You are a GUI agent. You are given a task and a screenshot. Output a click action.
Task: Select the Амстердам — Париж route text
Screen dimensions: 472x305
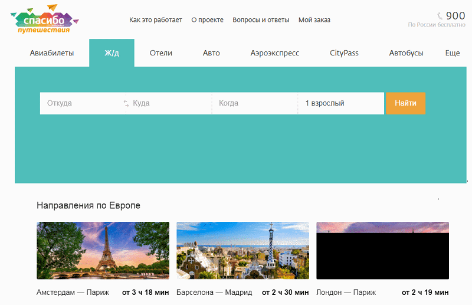(x=73, y=293)
